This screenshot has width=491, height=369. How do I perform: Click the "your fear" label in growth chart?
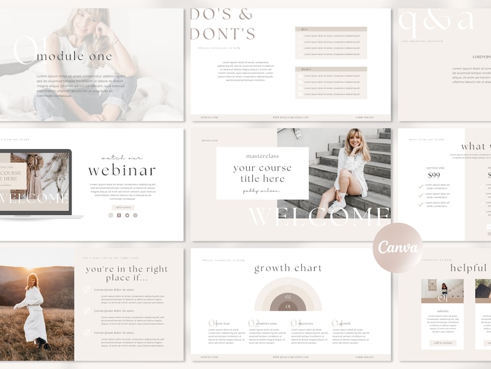223,323
